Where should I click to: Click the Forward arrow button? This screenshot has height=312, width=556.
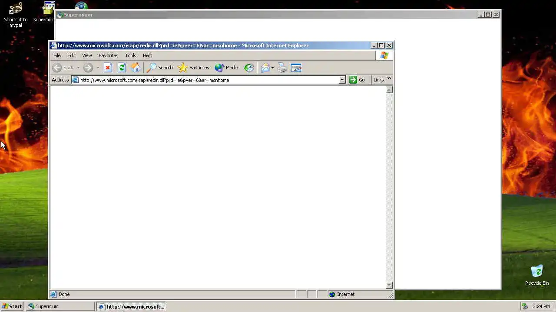pyautogui.click(x=88, y=68)
